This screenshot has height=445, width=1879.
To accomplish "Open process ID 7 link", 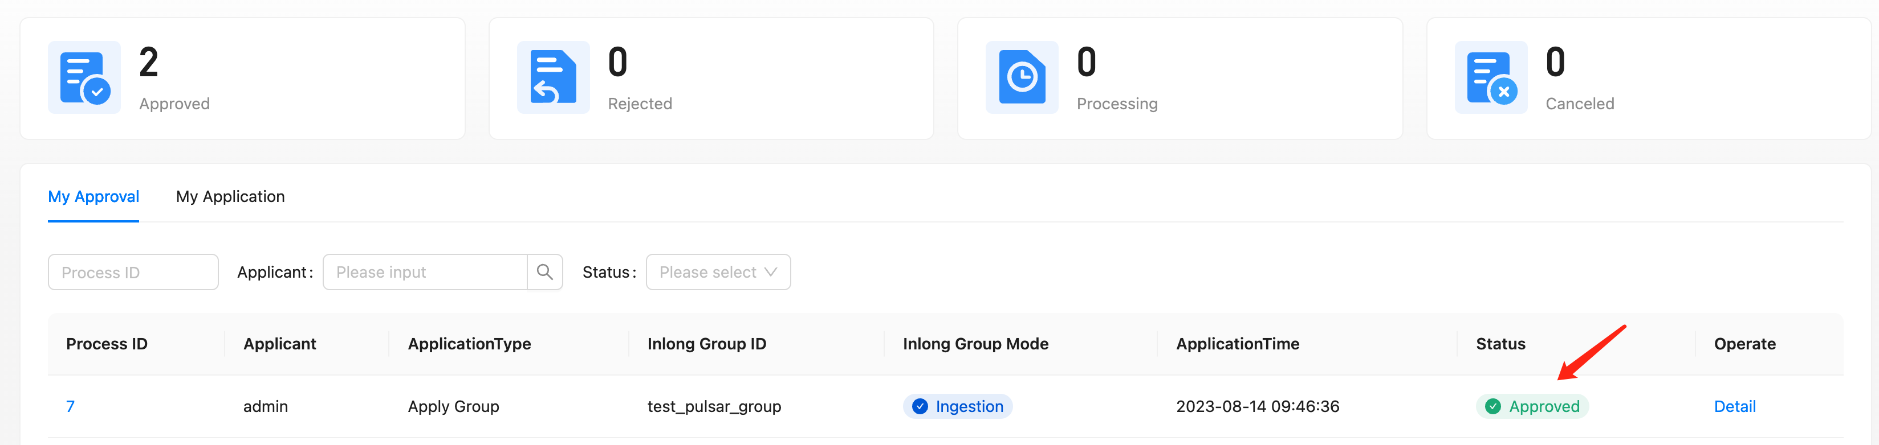I will 70,406.
